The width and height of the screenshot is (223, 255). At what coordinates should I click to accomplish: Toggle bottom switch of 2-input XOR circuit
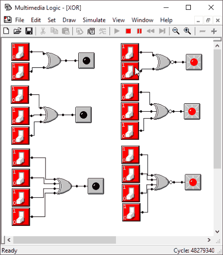pyautogui.click(x=20, y=71)
